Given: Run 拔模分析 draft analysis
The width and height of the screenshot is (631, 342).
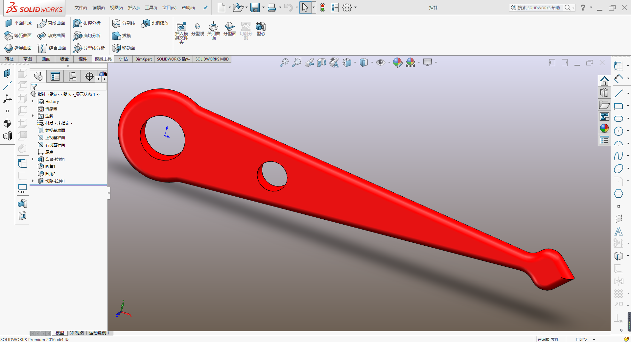Looking at the screenshot, I should pyautogui.click(x=87, y=23).
